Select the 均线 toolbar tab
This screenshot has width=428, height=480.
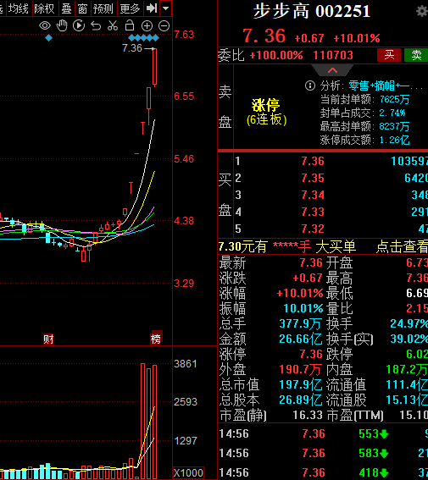19,8
